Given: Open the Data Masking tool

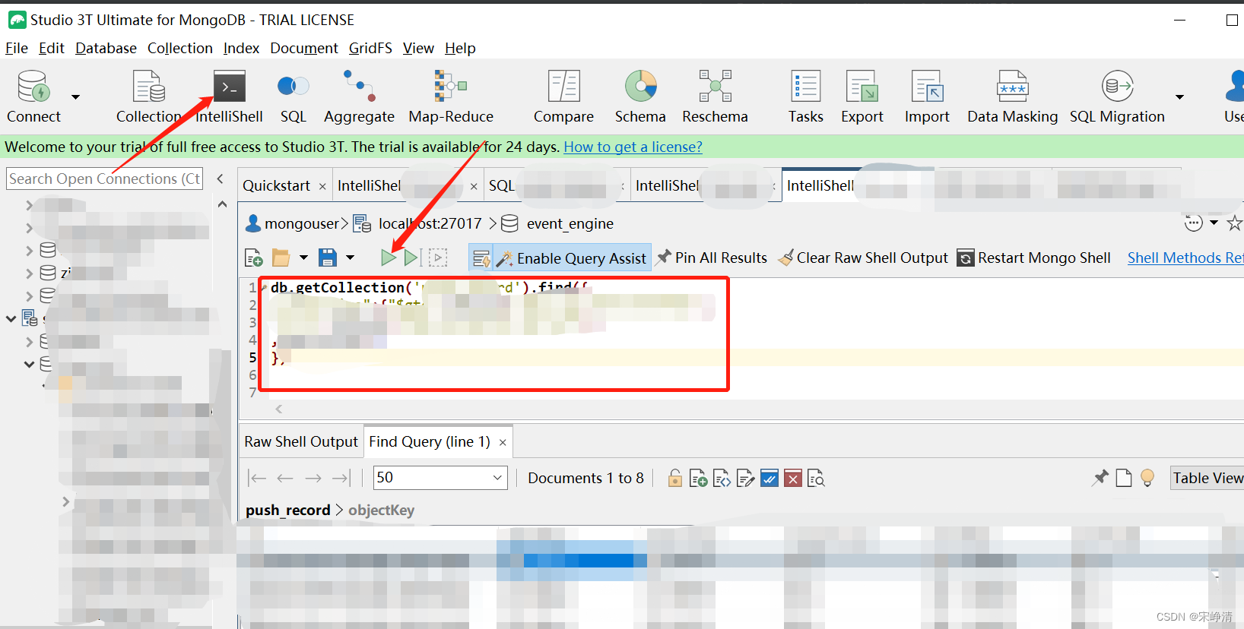Looking at the screenshot, I should [x=1012, y=96].
